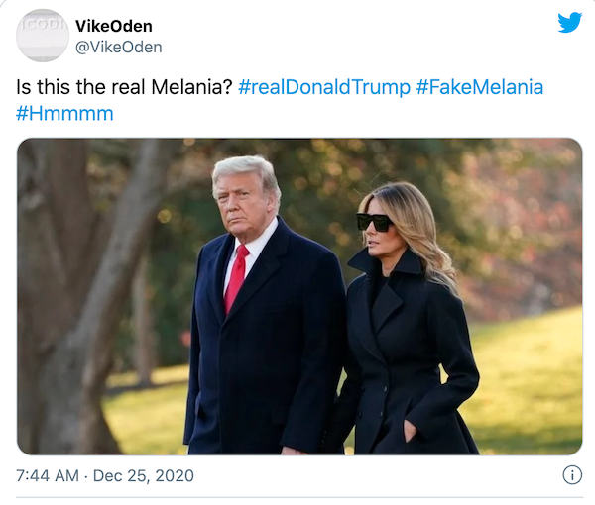Select the #Hmmmm hashtag
The width and height of the screenshot is (595, 505).
(64, 113)
